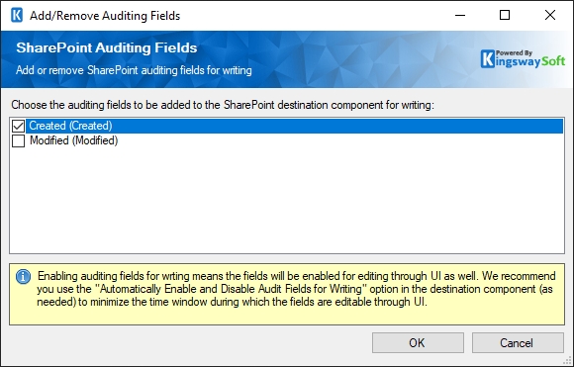Click the 'Powered By' text in logo
Image resolution: width=574 pixels, height=367 pixels.
click(x=514, y=53)
